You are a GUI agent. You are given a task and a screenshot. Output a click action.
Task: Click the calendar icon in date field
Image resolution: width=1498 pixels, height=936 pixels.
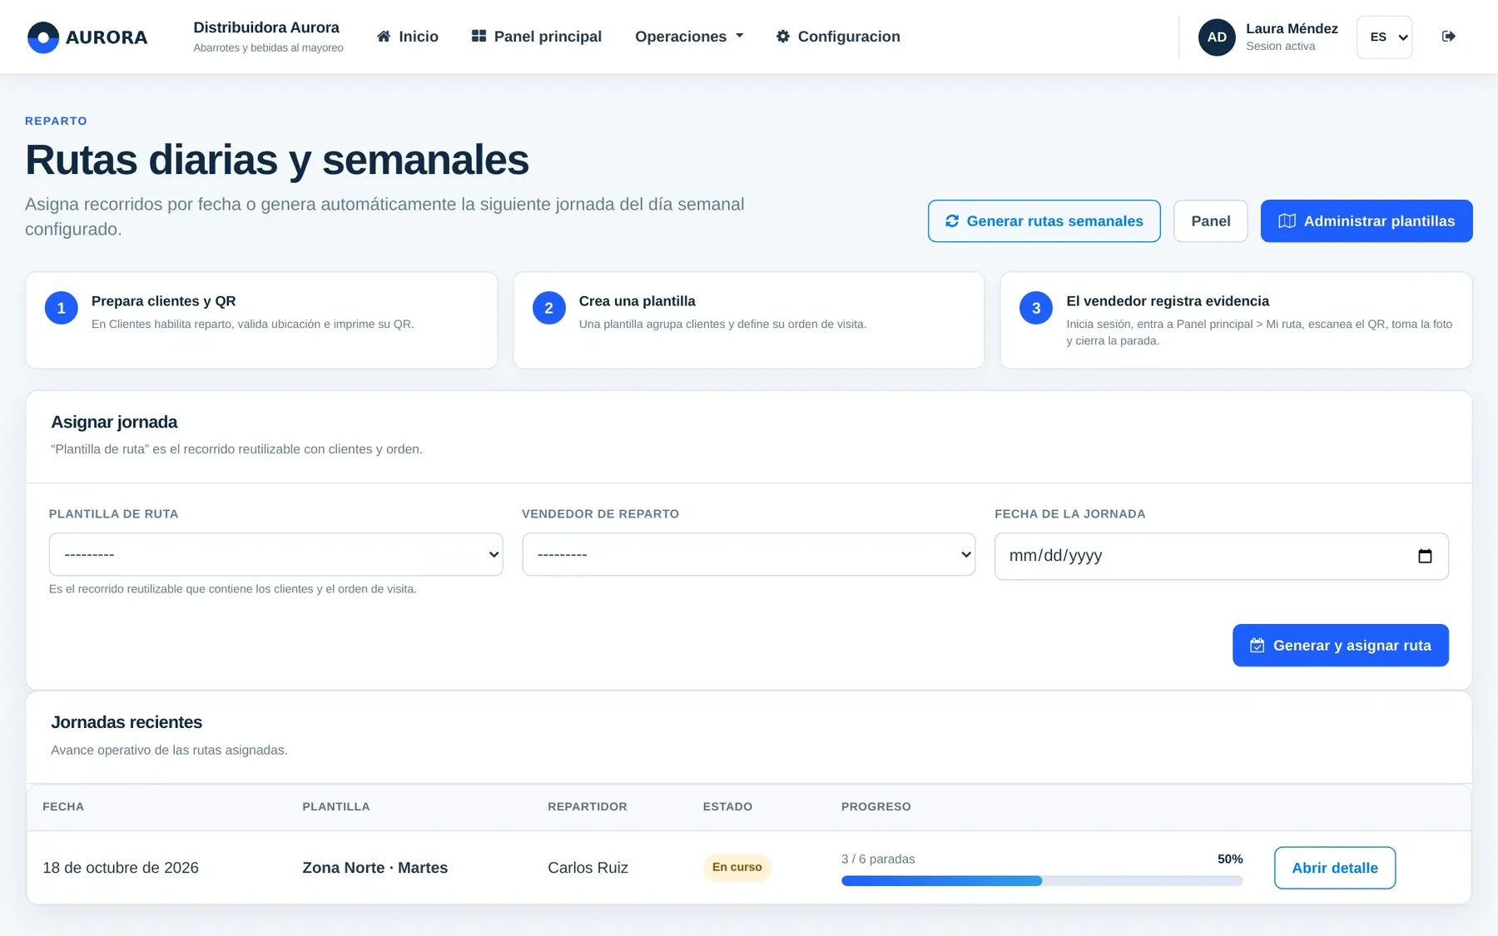tap(1425, 556)
